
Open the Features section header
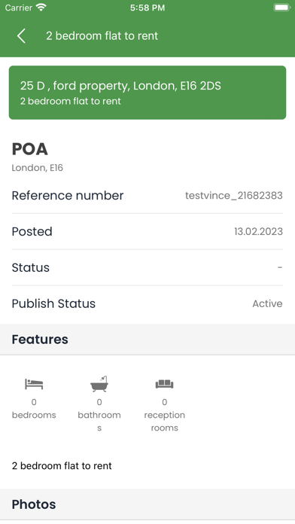[x=147, y=340]
